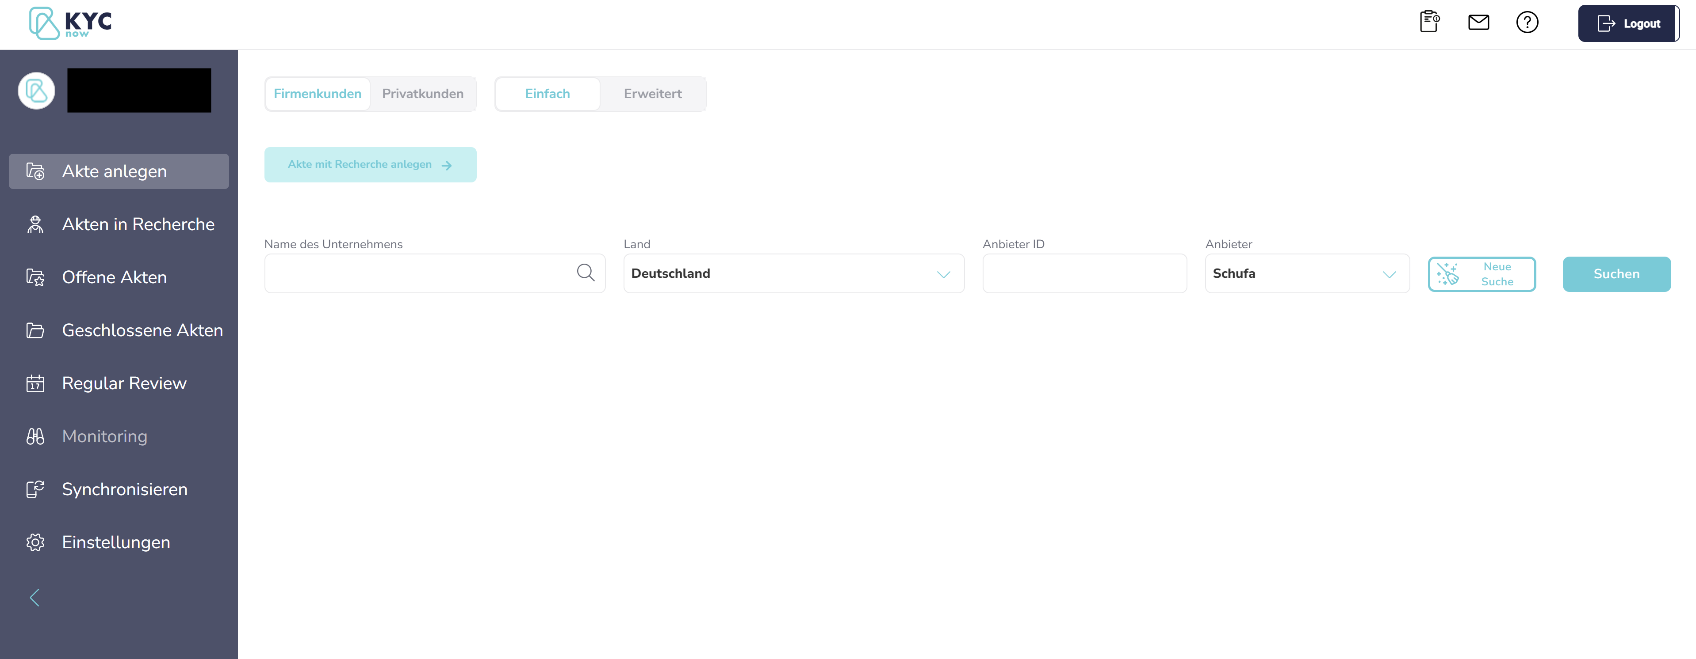Viewport: 1696px width, 659px height.
Task: Select Regular Review in sidebar
Action: [x=119, y=383]
